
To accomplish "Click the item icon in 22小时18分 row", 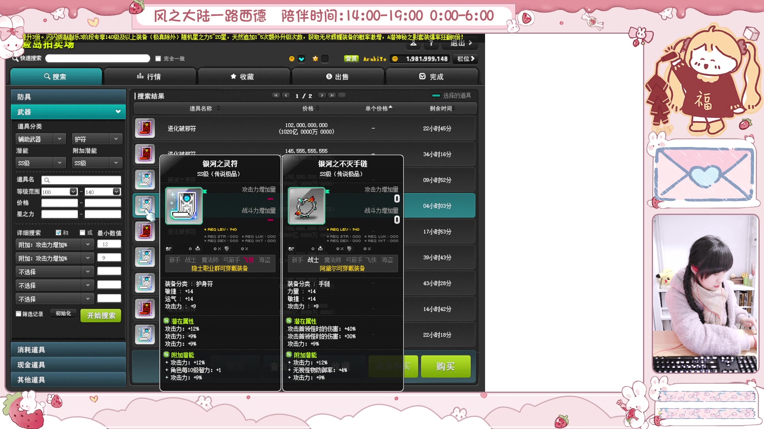I will [144, 334].
